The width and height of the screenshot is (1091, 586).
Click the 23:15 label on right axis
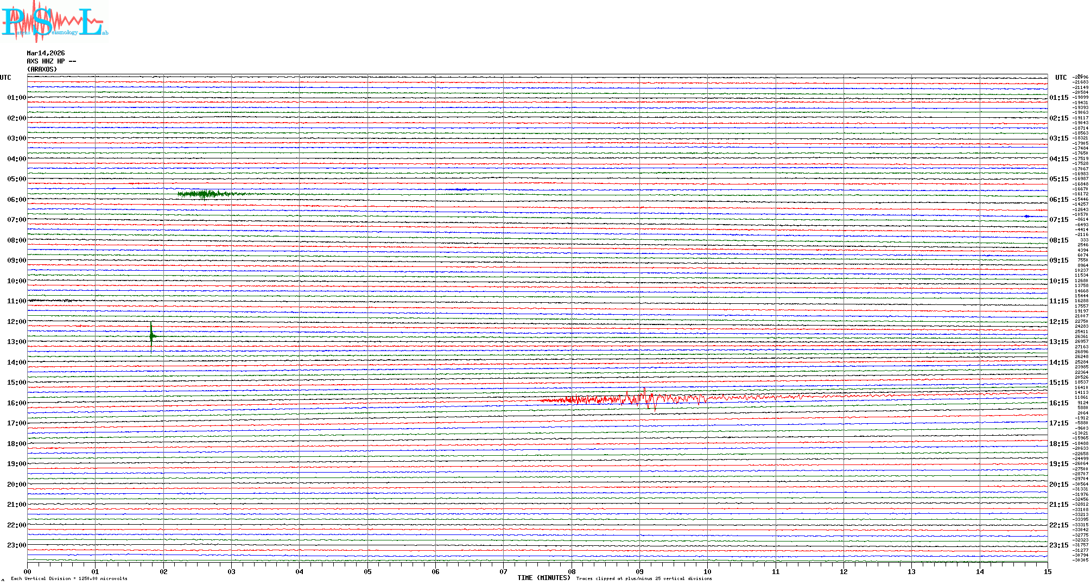pos(1058,545)
